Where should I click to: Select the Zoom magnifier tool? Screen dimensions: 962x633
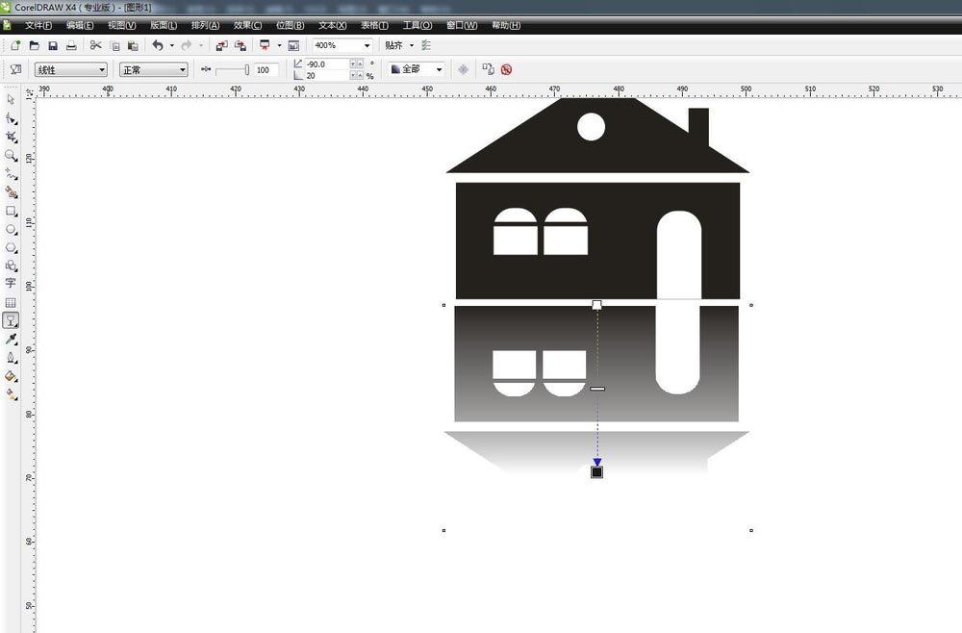pos(11,156)
